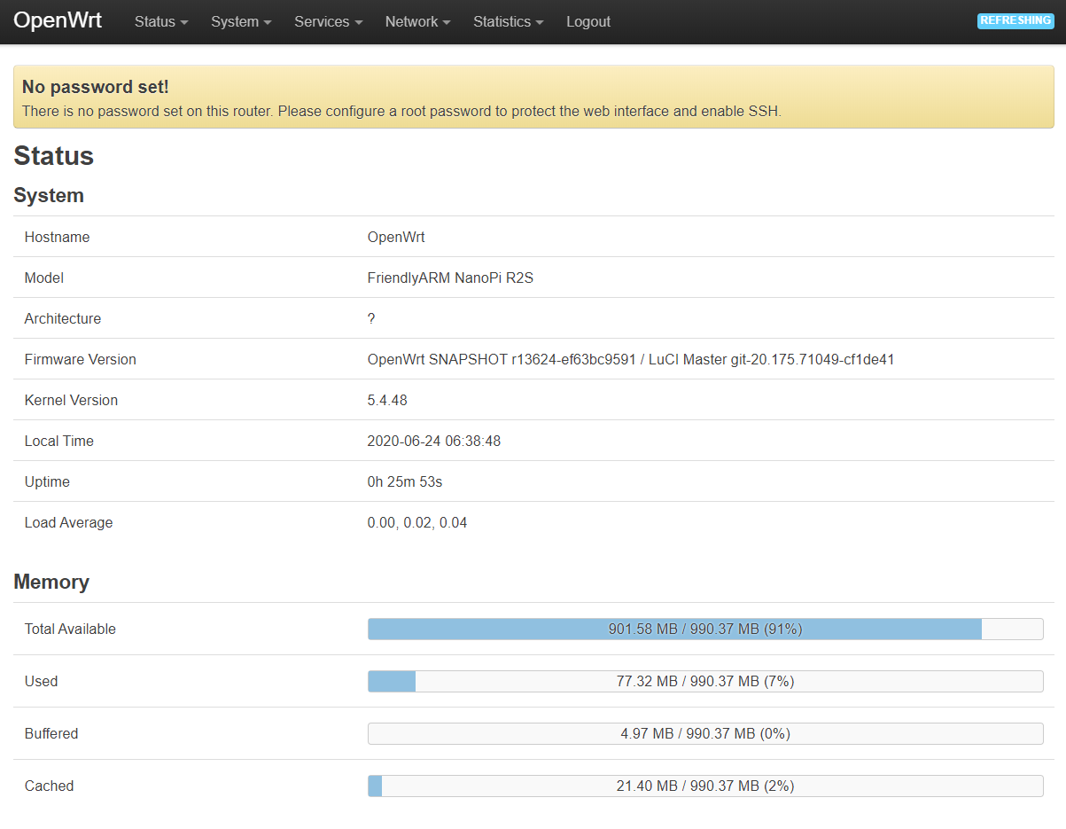This screenshot has width=1066, height=829.
Task: Select kernel version value 5.4.48
Action: [x=387, y=401]
